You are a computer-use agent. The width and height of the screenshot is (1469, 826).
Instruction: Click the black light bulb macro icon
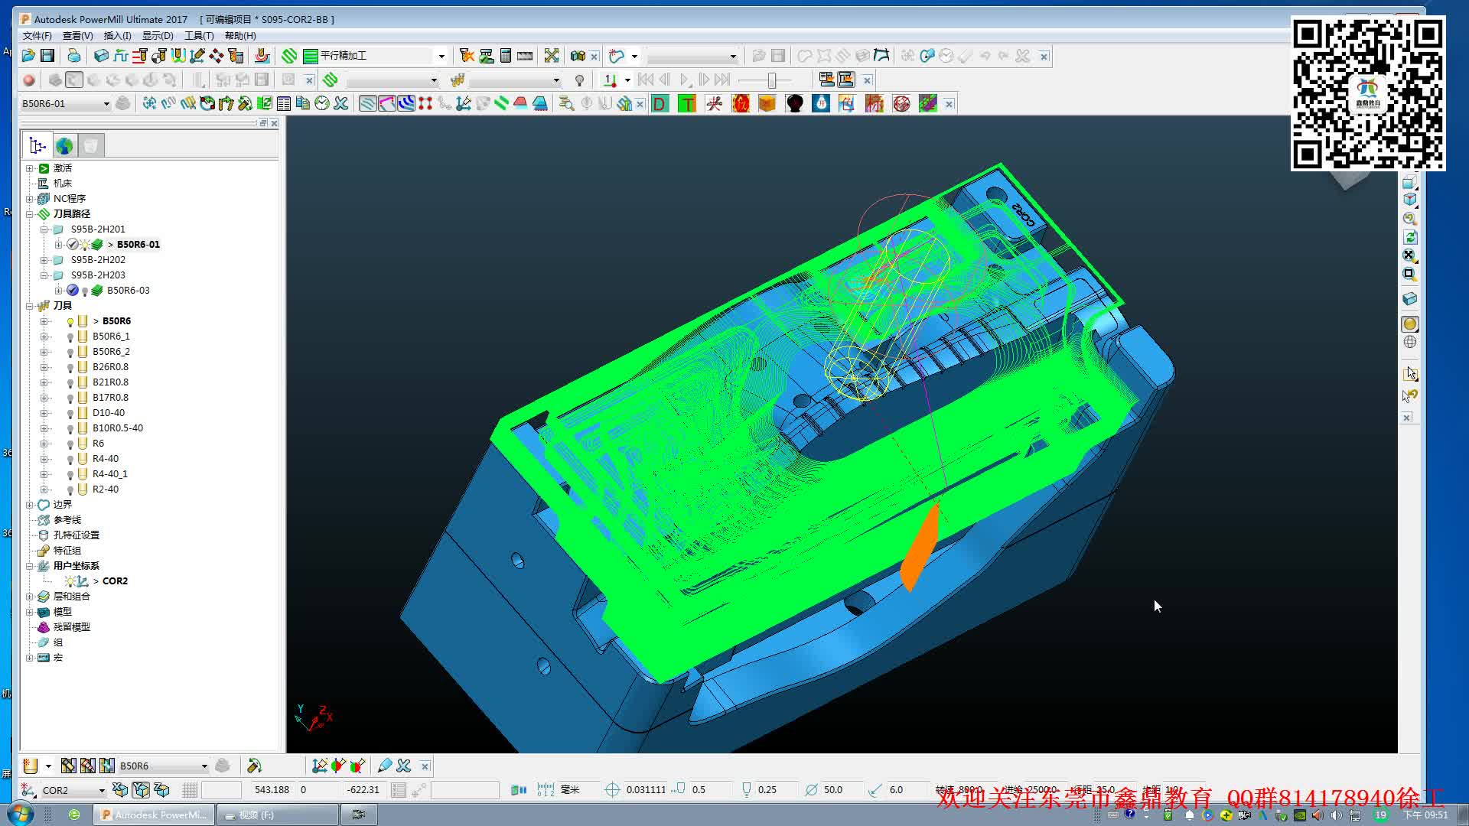794,104
